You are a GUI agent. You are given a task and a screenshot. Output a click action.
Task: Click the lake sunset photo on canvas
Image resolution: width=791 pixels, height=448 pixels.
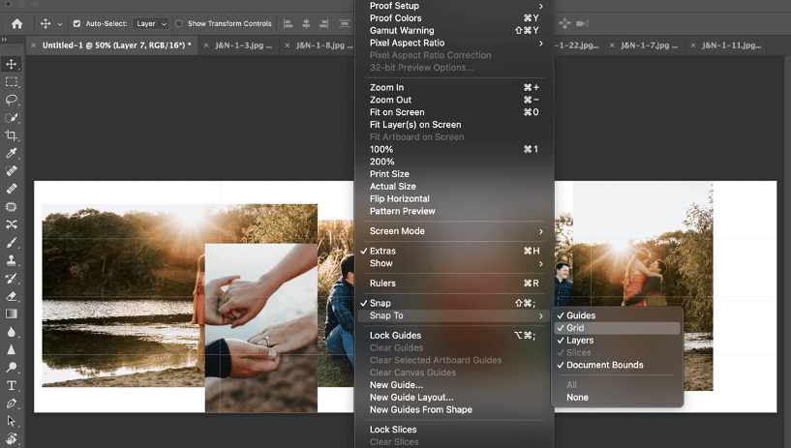click(124, 295)
